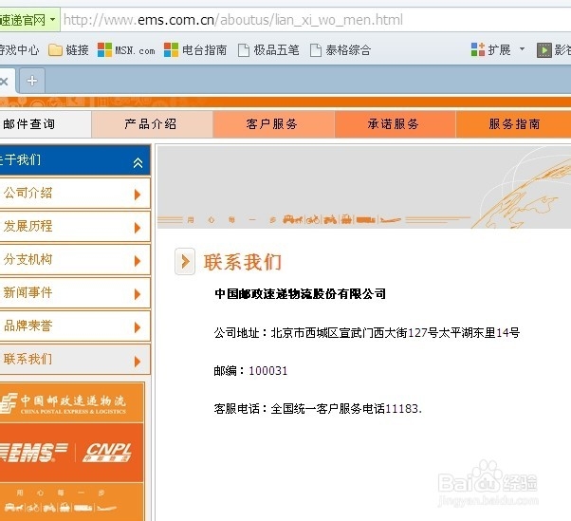The width and height of the screenshot is (571, 521).
Task: Click the company name 中国邮政速递物流股份有限公司
Action: 300,293
